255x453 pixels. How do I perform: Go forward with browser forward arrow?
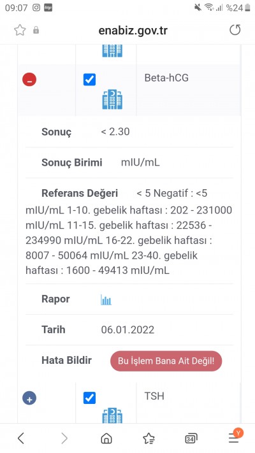coord(64,438)
